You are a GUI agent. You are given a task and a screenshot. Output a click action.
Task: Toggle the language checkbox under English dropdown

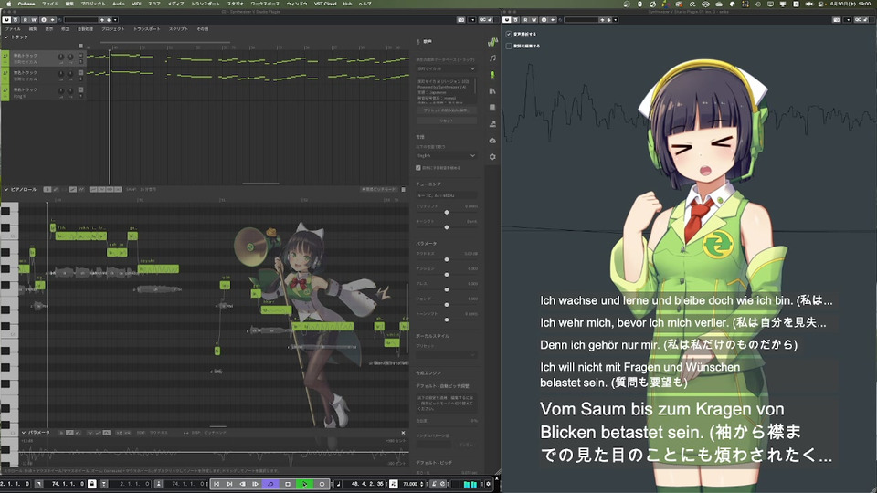(x=418, y=168)
